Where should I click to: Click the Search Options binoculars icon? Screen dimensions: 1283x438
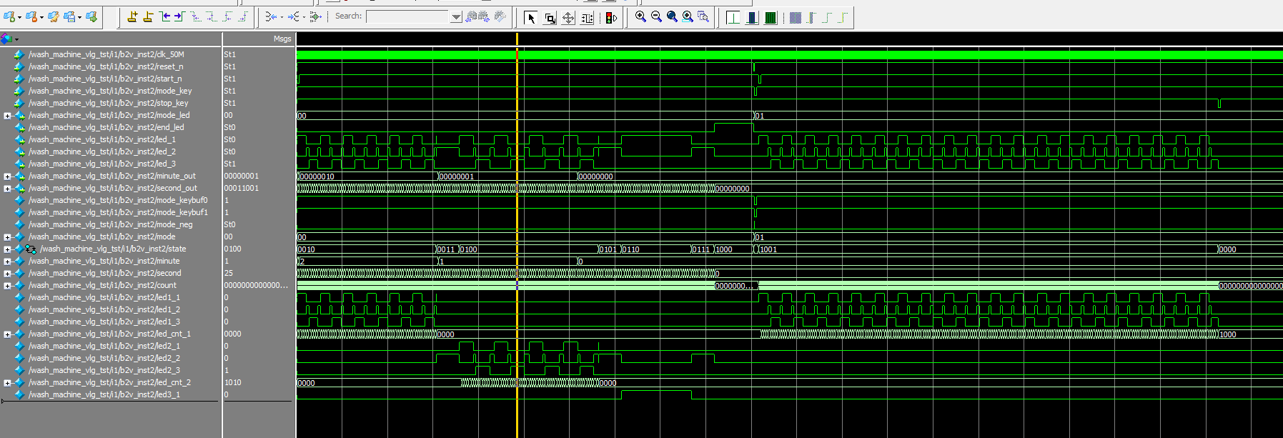[x=500, y=16]
